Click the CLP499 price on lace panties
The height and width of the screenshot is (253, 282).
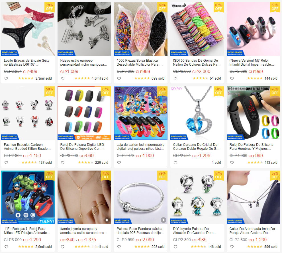[30, 72]
